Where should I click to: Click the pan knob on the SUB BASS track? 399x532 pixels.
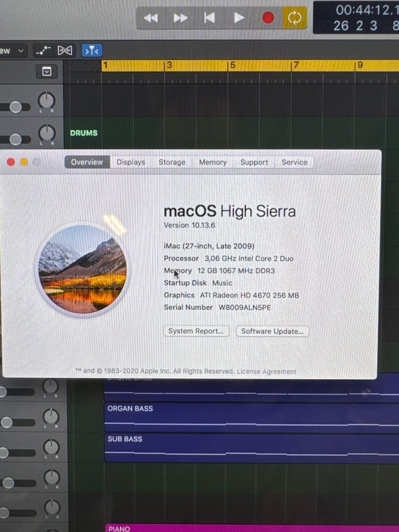52,447
